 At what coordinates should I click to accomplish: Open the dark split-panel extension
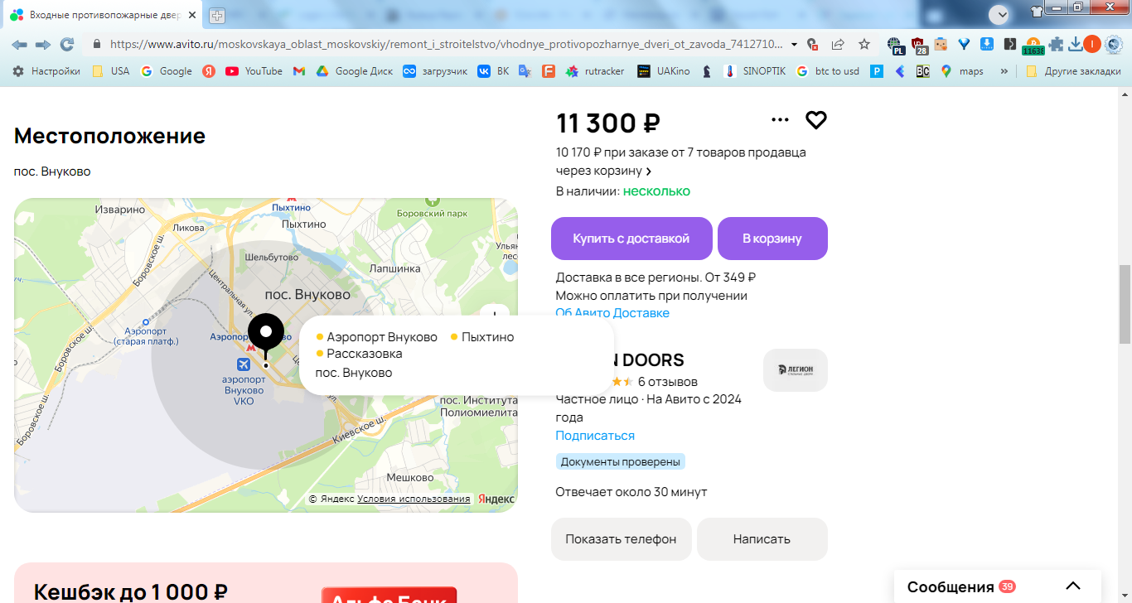[1009, 45]
